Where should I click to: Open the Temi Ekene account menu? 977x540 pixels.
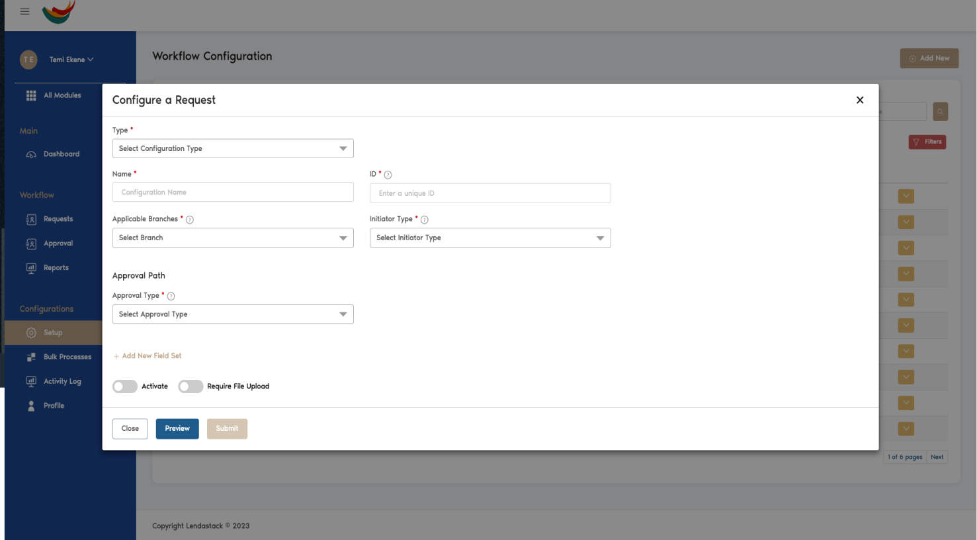(71, 60)
